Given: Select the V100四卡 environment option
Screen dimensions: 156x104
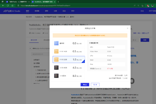Looking at the screenshot, I should point(69,76).
